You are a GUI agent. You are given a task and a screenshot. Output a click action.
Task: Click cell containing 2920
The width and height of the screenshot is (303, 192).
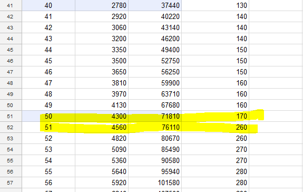[102, 16]
